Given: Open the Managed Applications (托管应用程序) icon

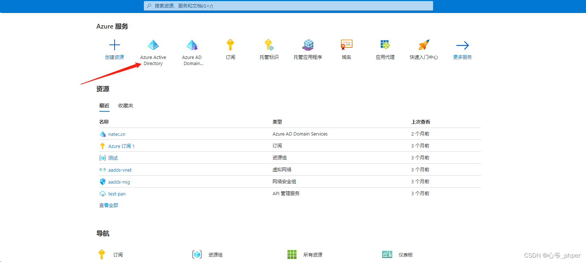Looking at the screenshot, I should [x=308, y=45].
